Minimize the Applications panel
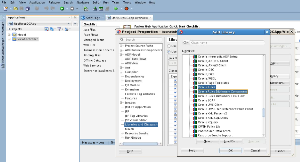 pyautogui.click(x=75, y=17)
